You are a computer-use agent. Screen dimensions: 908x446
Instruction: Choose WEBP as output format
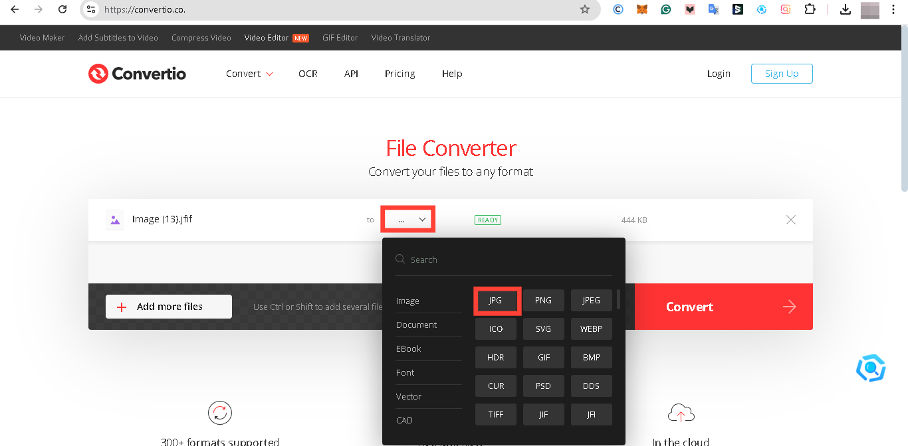point(591,329)
